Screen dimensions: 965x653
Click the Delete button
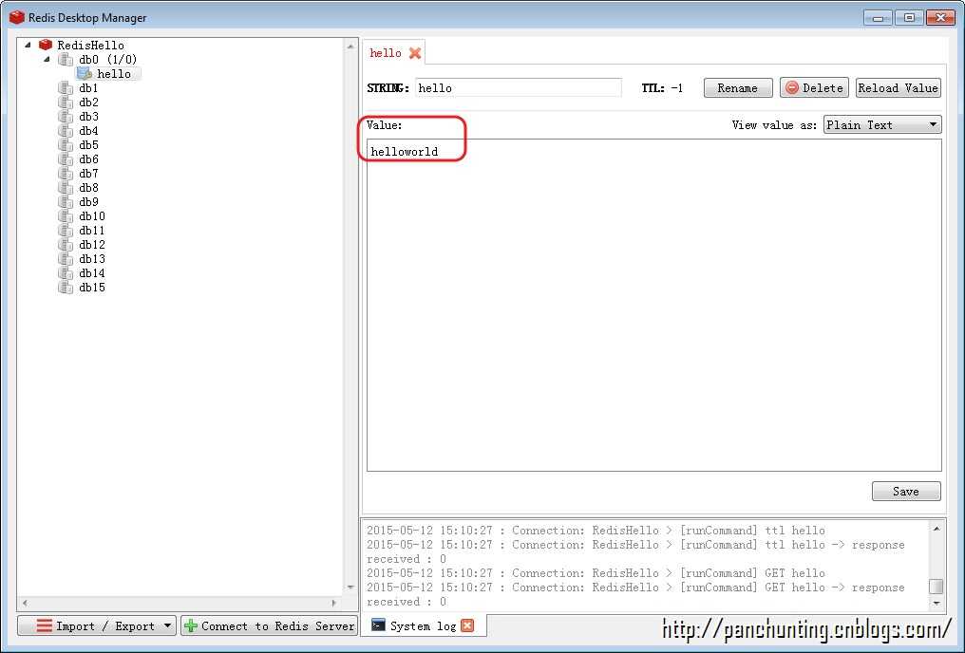[x=814, y=88]
